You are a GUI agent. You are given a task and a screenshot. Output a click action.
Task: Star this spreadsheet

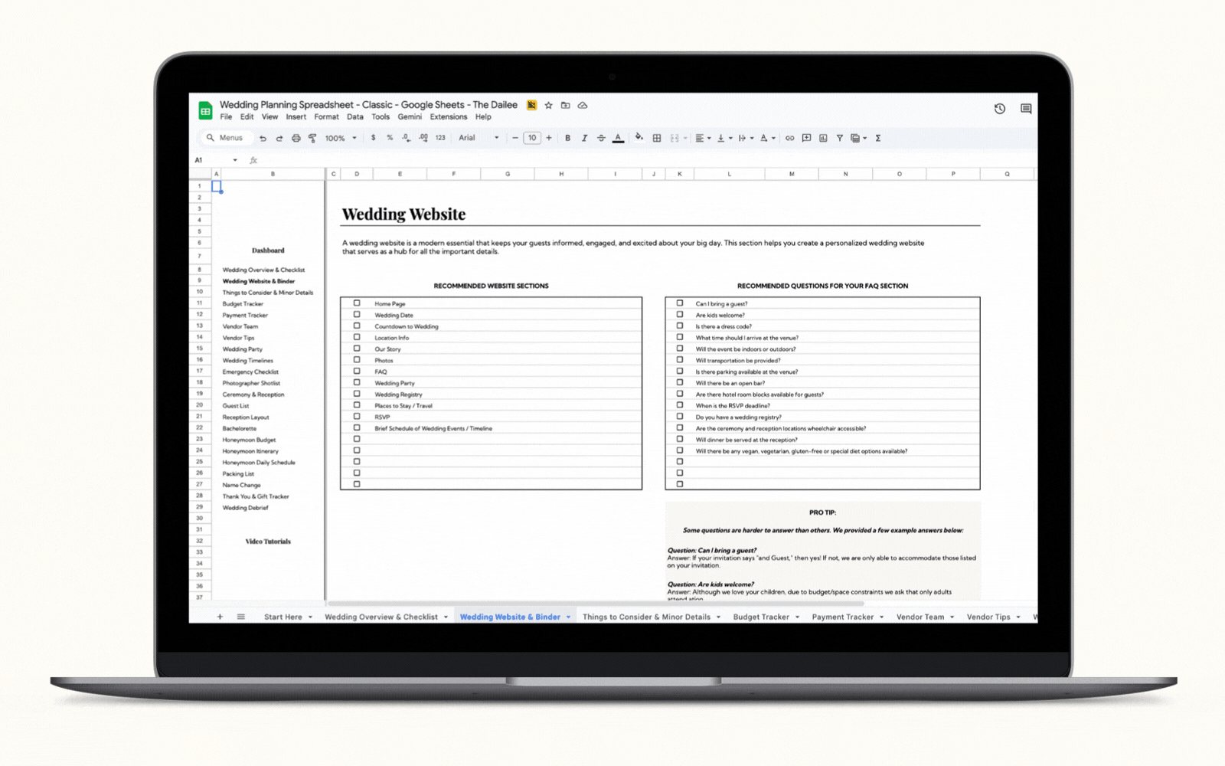(548, 105)
